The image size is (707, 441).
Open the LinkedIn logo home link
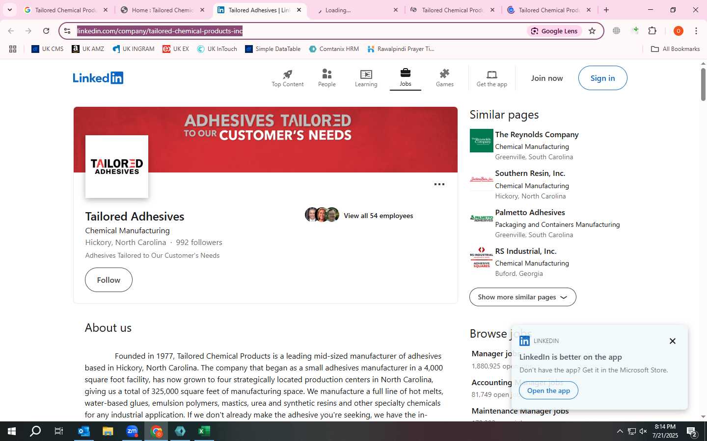pyautogui.click(x=98, y=78)
